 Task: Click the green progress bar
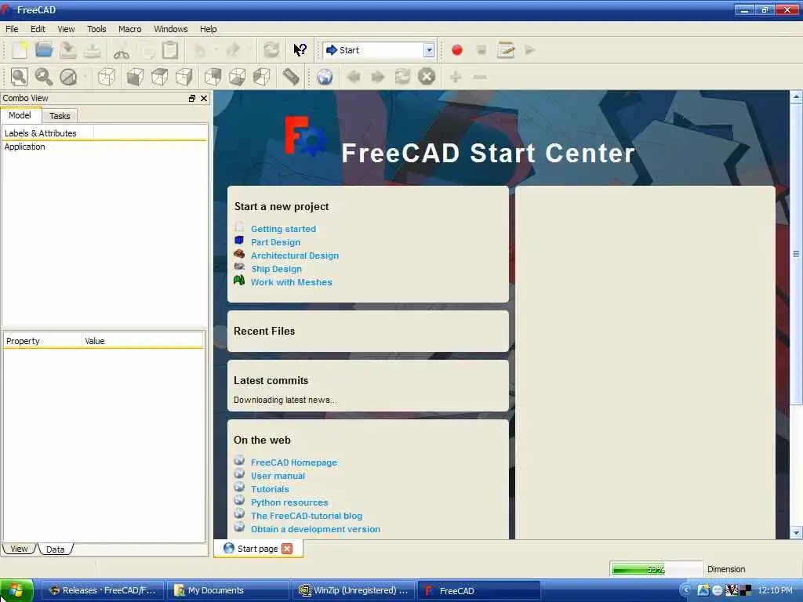pyautogui.click(x=656, y=569)
